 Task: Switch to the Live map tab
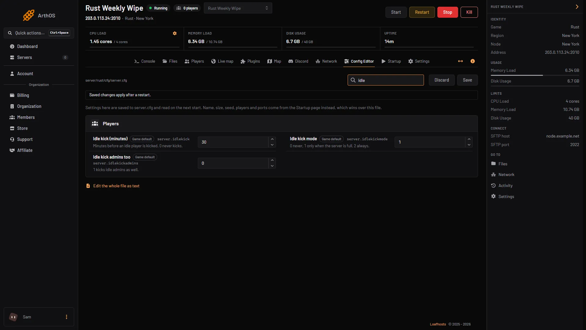tap(222, 61)
